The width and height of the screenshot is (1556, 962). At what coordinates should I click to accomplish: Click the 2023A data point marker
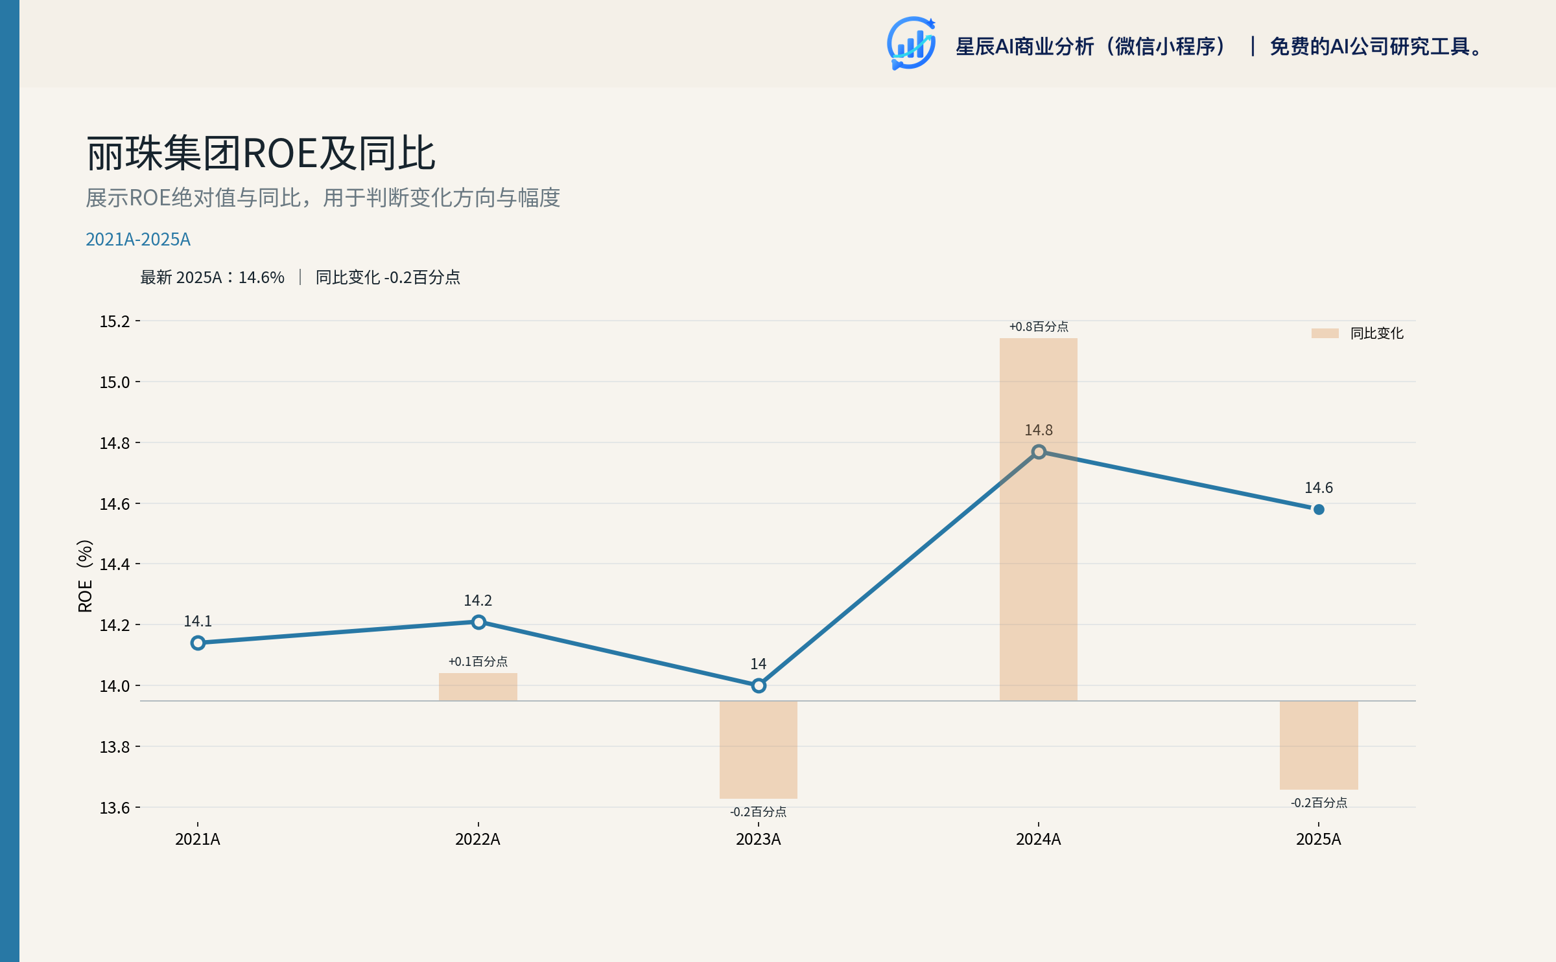click(x=759, y=685)
